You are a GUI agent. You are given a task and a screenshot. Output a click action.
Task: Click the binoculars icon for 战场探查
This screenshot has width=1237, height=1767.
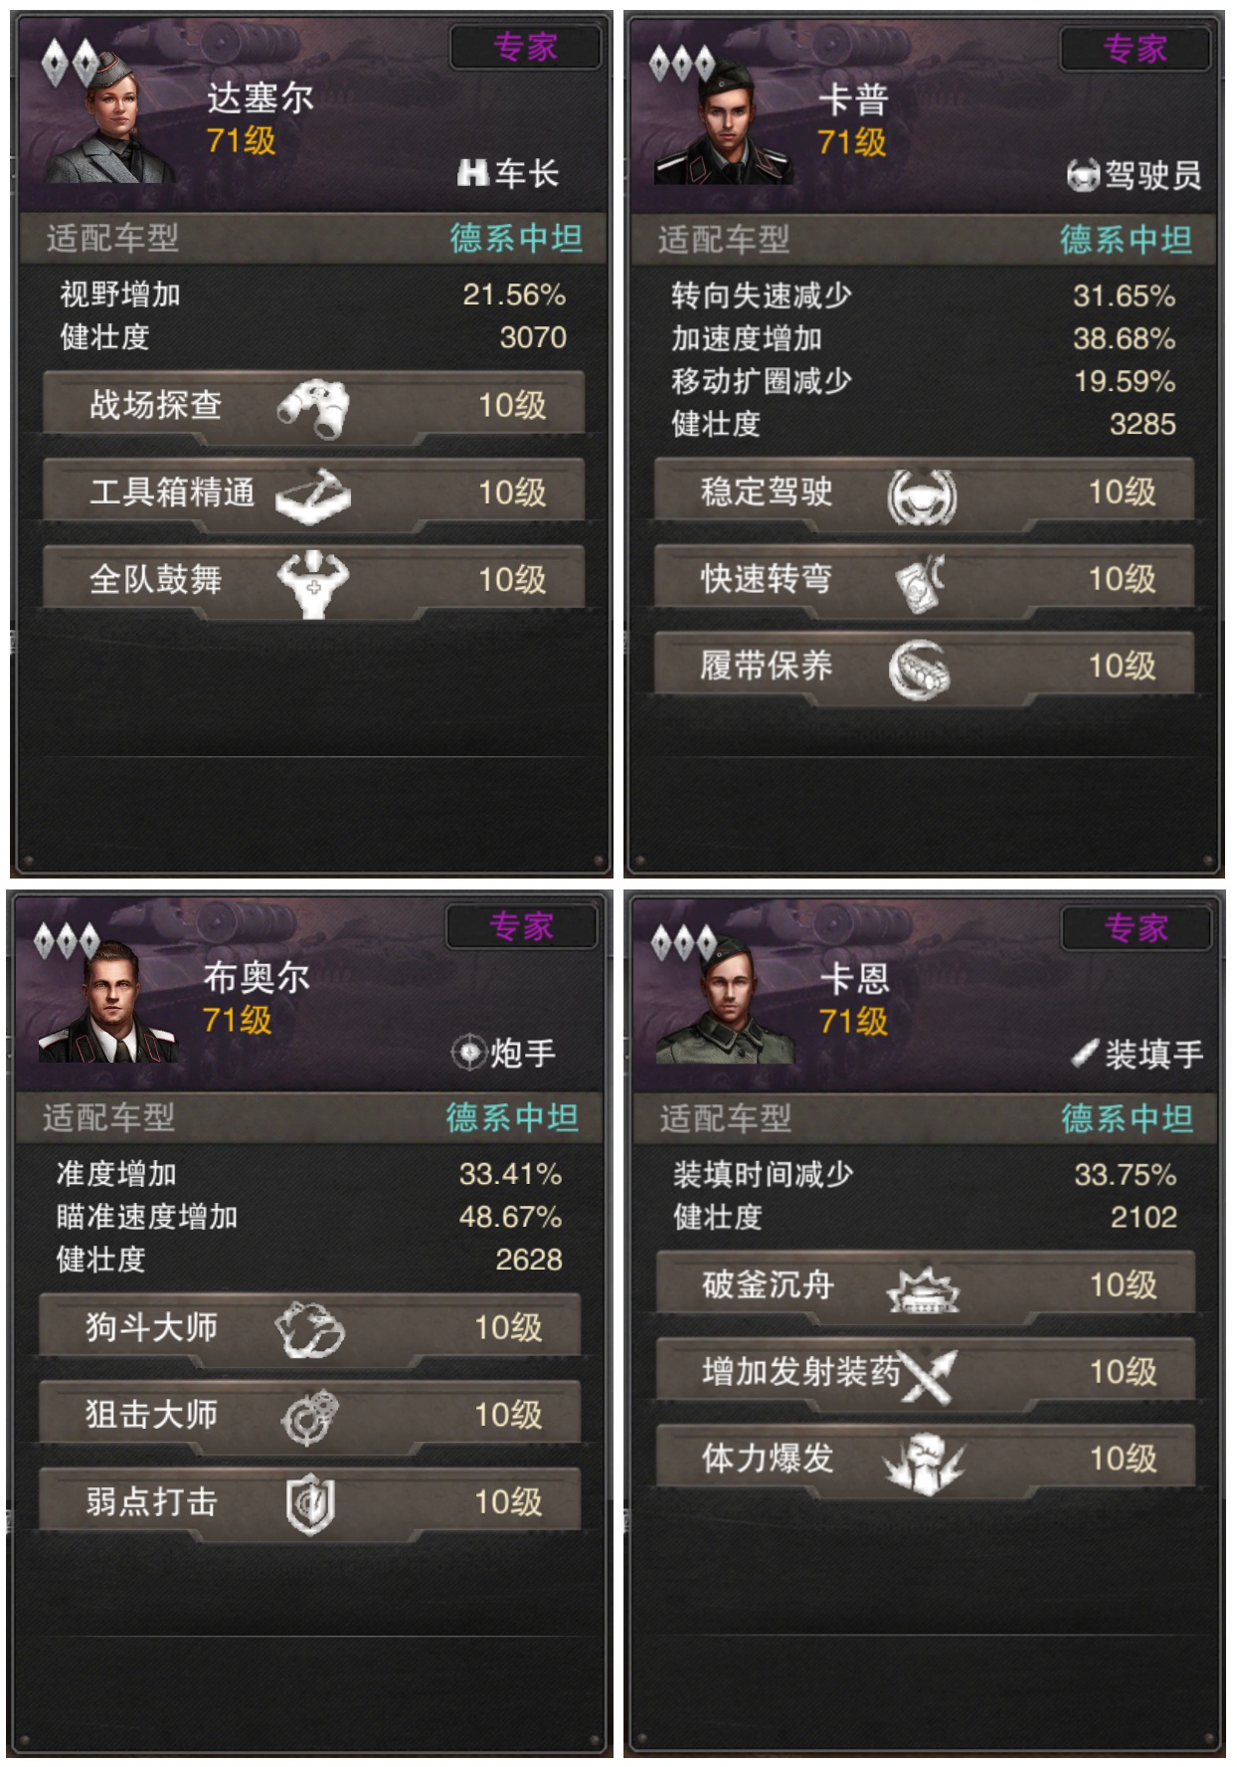point(314,408)
